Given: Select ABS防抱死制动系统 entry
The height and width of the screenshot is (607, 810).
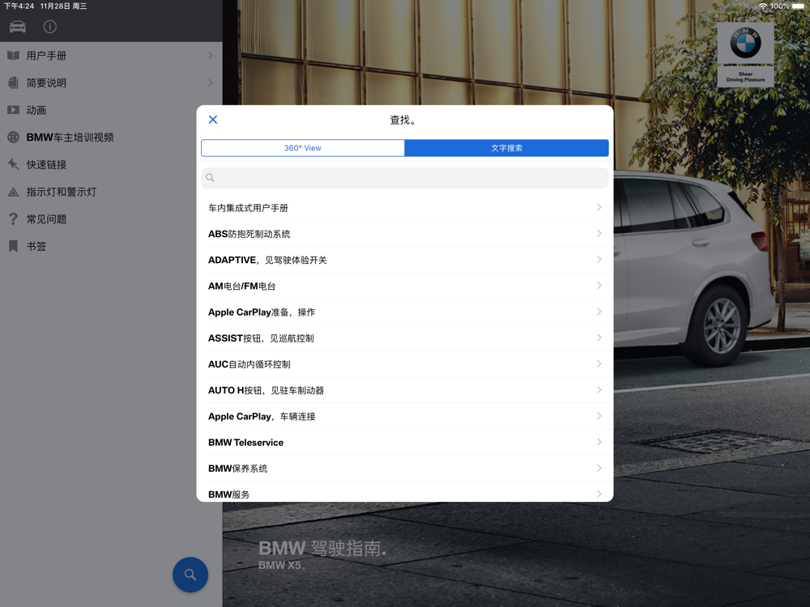Looking at the screenshot, I should pos(405,234).
